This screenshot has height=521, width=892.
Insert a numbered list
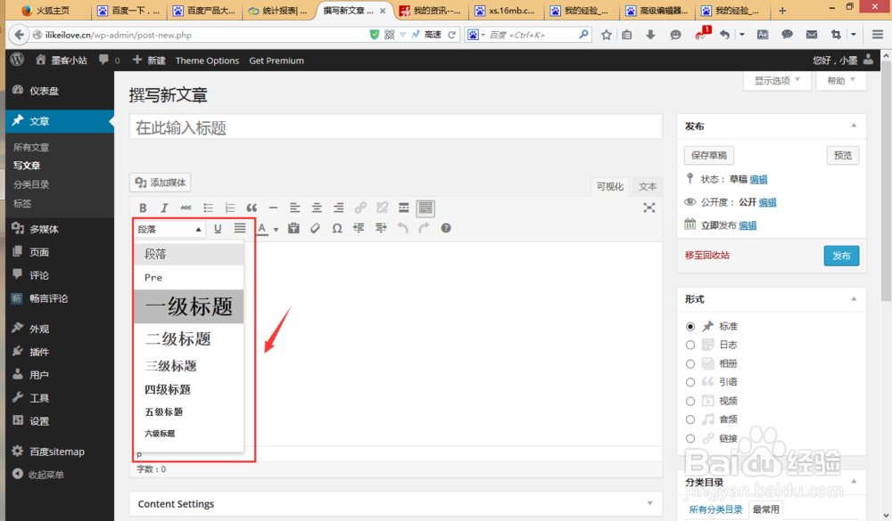[x=229, y=208]
